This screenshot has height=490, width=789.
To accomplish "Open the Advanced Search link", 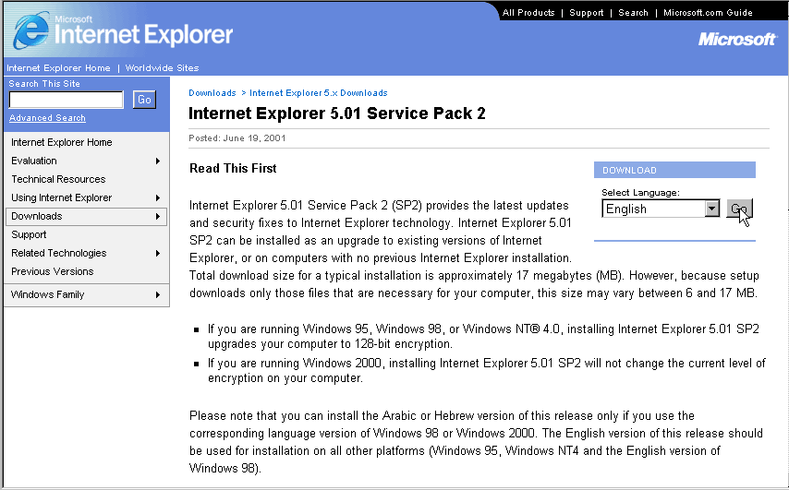I will (x=47, y=117).
